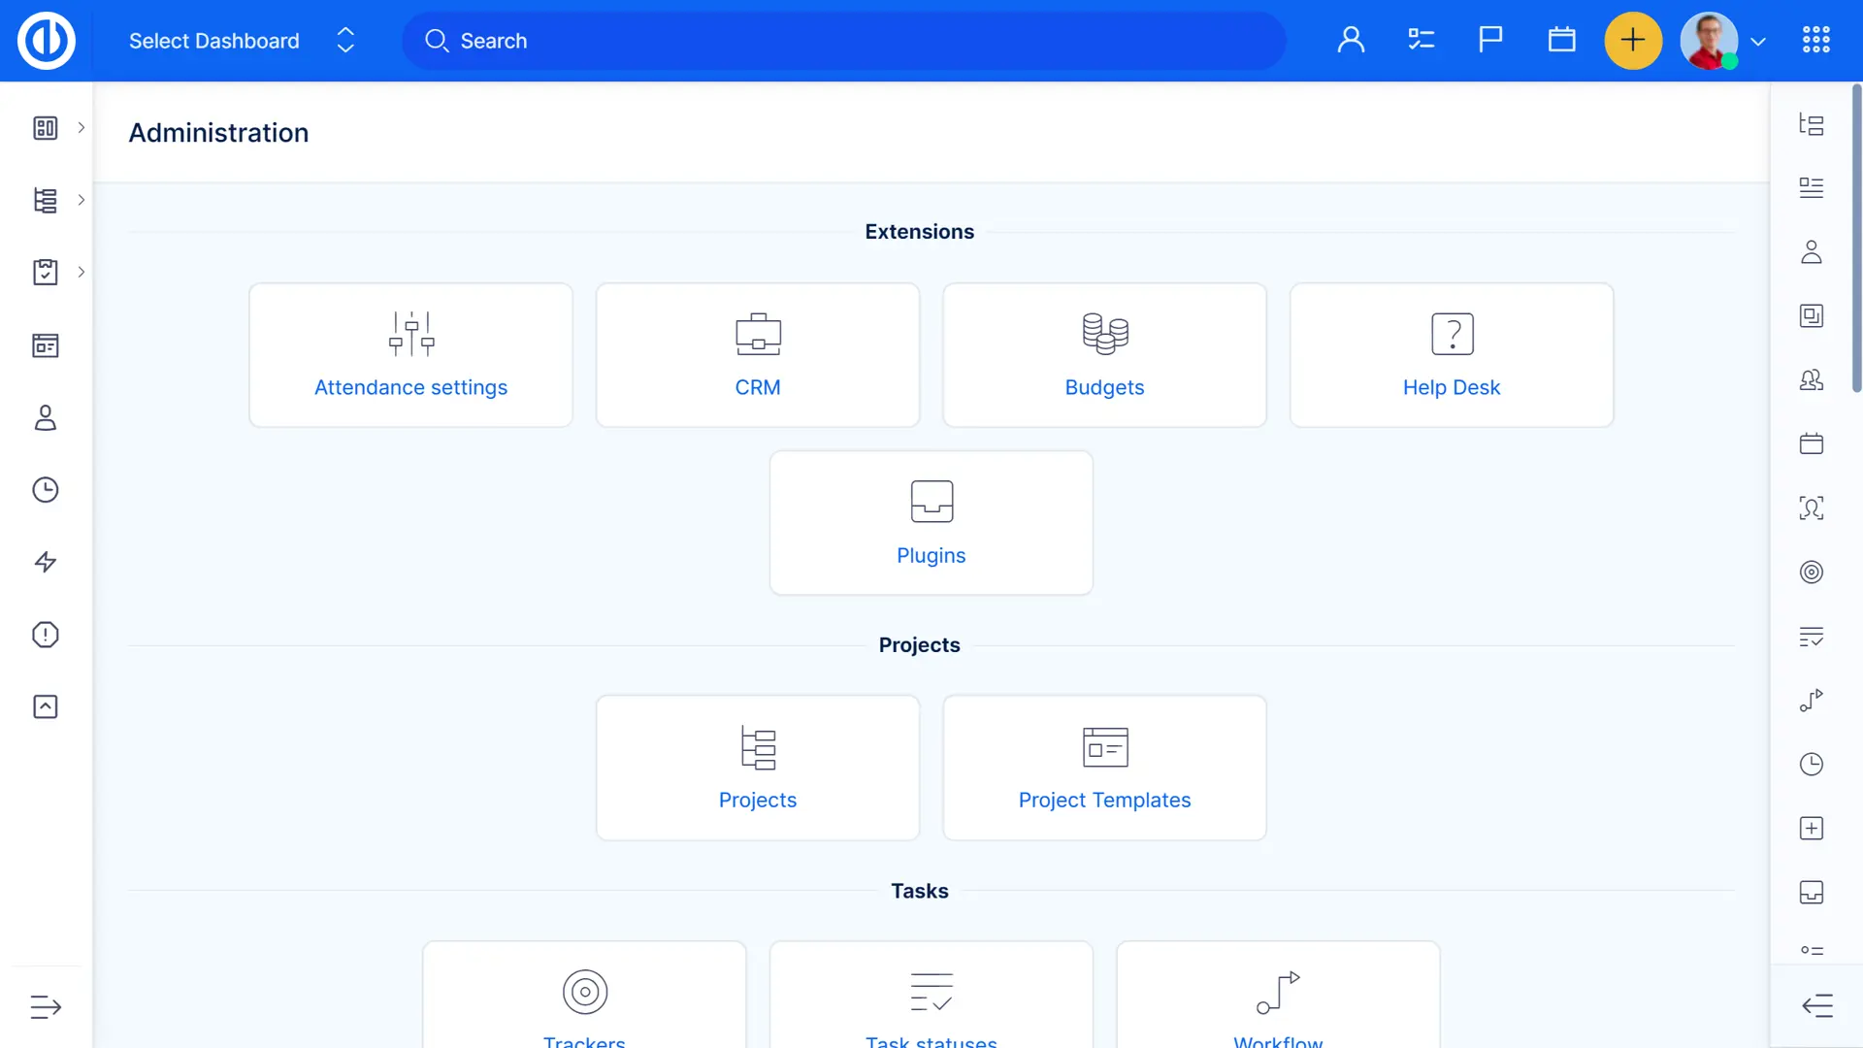Expand the dashboard sidebar item chevron

(x=82, y=128)
